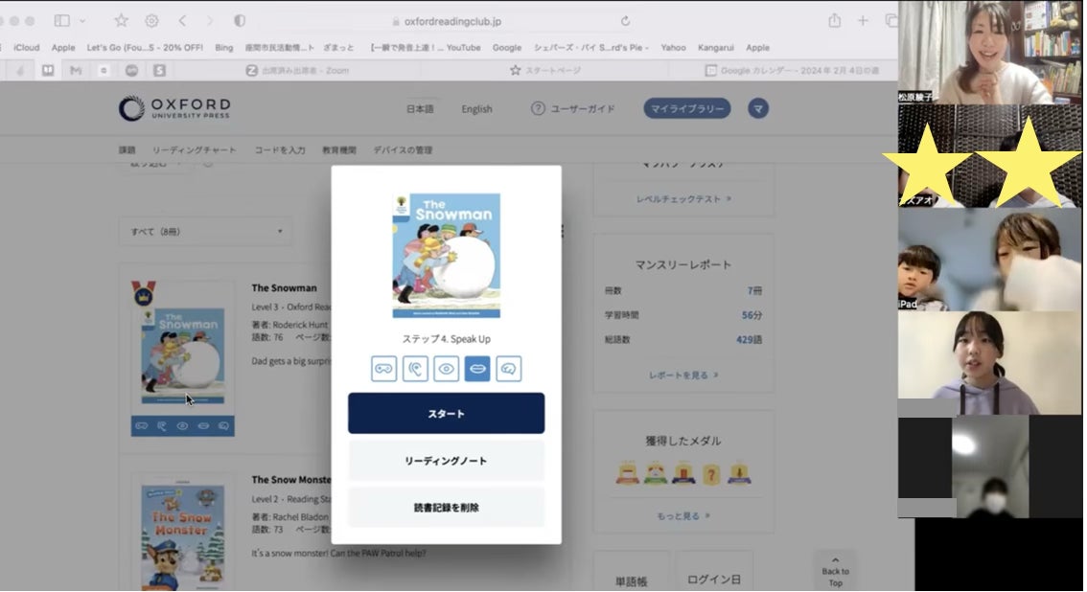Switch to the スタートページ tab

tap(545, 71)
